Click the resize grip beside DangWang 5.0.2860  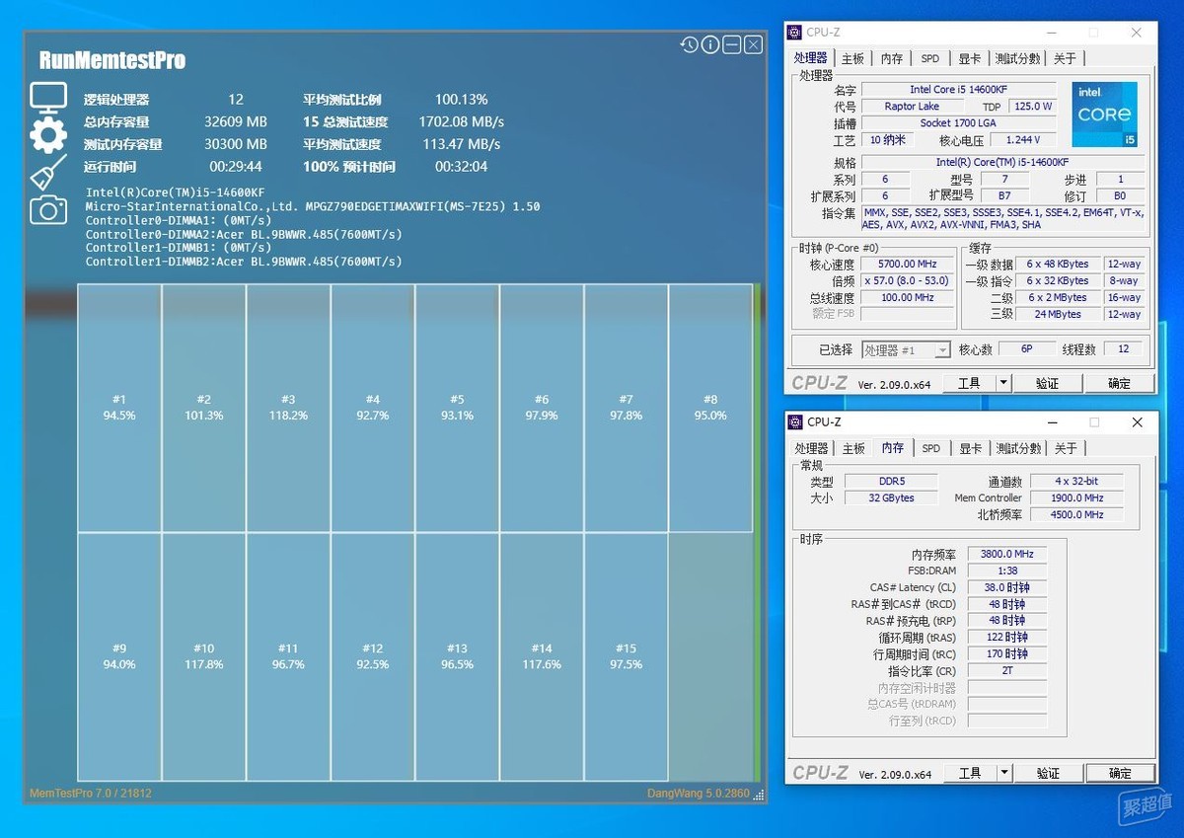(758, 795)
